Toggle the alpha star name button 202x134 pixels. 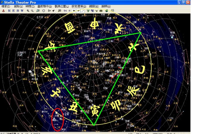pos(69,10)
